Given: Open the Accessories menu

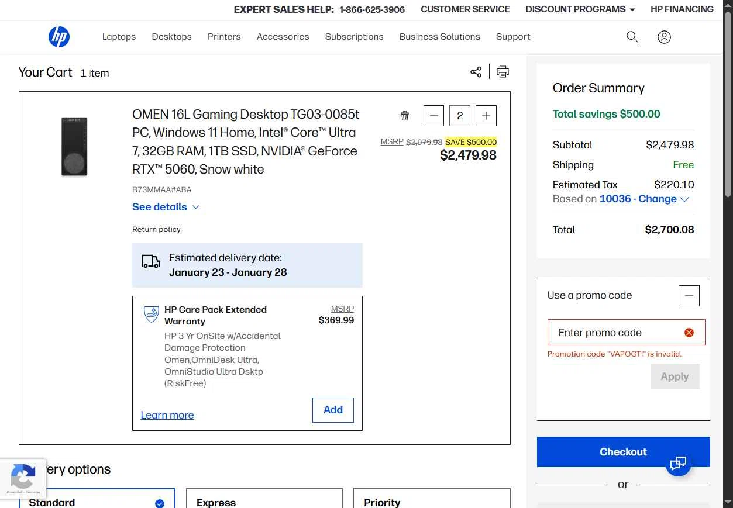Looking at the screenshot, I should pos(283,37).
